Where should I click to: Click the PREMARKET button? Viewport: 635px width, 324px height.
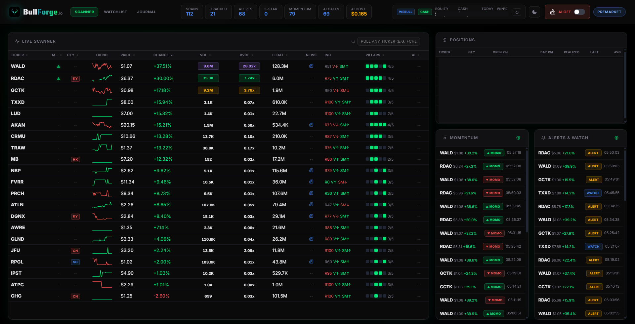click(x=609, y=12)
